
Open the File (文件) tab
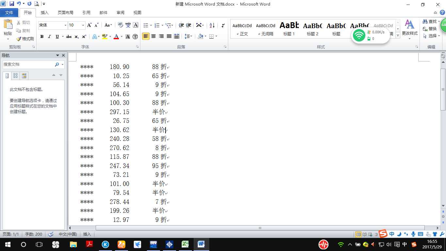pos(9,12)
